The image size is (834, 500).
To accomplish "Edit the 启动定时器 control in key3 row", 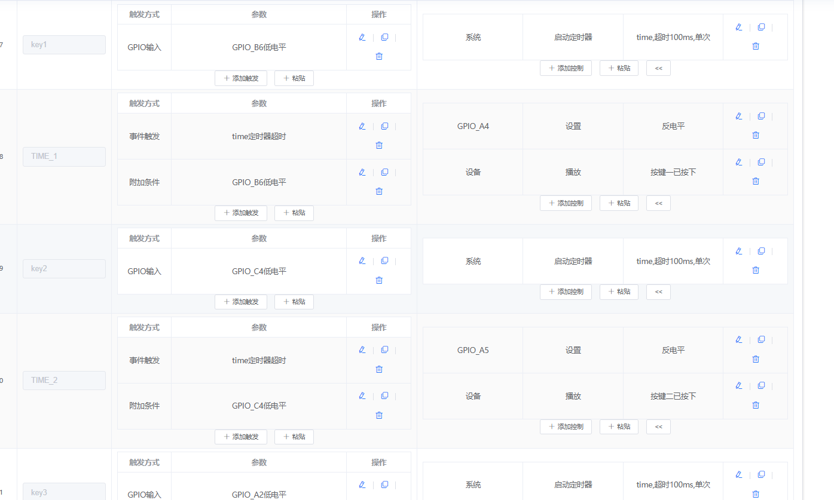I will click(738, 474).
